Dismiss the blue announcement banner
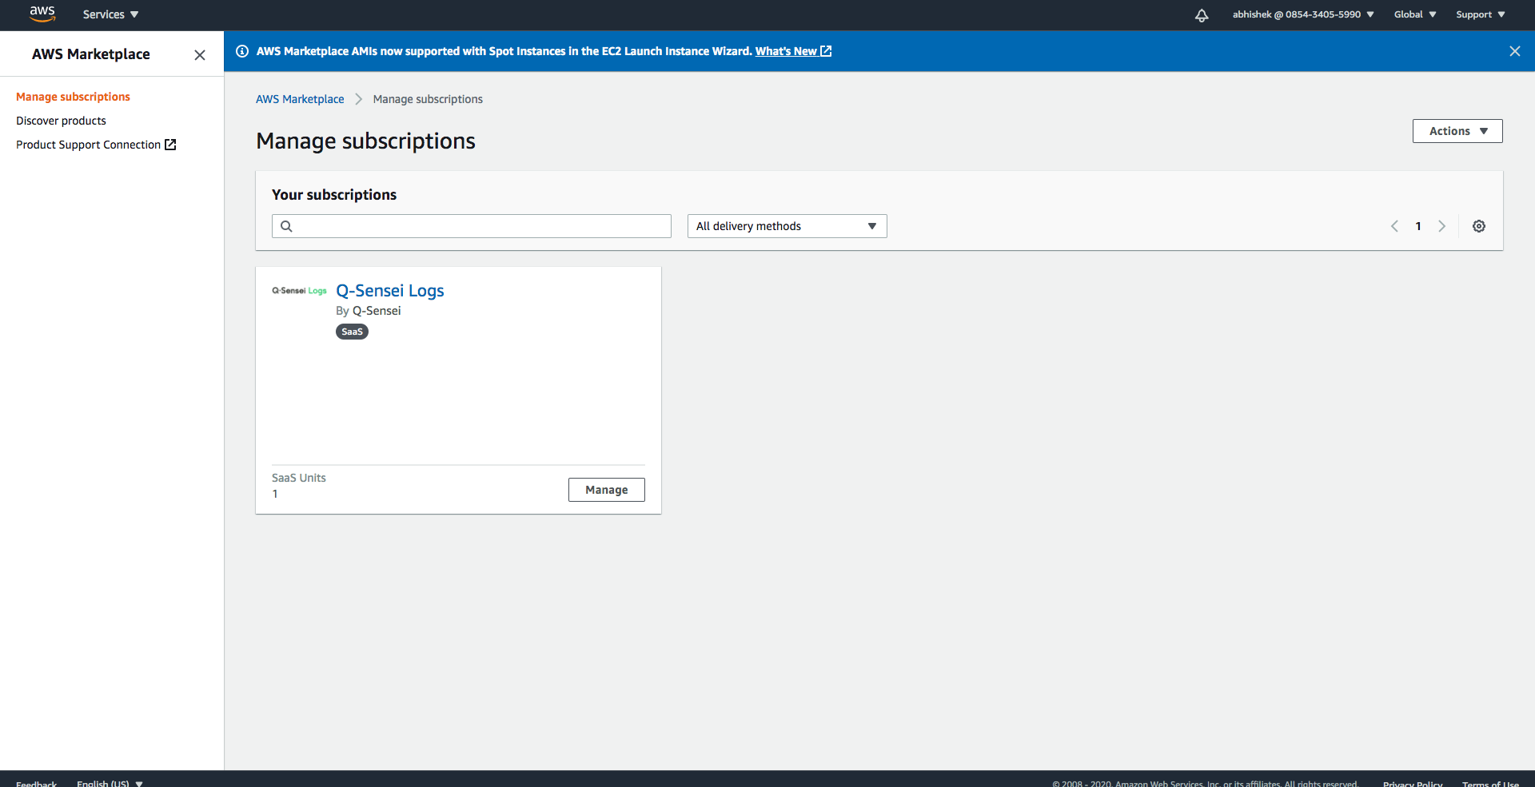This screenshot has height=787, width=1535. [1514, 51]
